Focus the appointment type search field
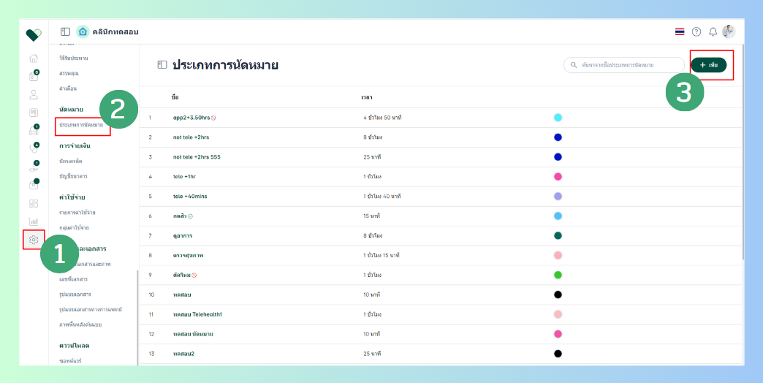The height and width of the screenshot is (383, 763). click(x=624, y=65)
